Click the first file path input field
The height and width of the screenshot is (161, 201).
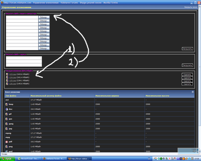pos(22,17)
